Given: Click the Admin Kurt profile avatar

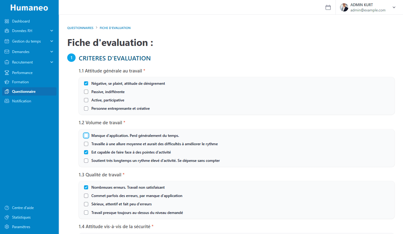Looking at the screenshot, I should [x=344, y=7].
